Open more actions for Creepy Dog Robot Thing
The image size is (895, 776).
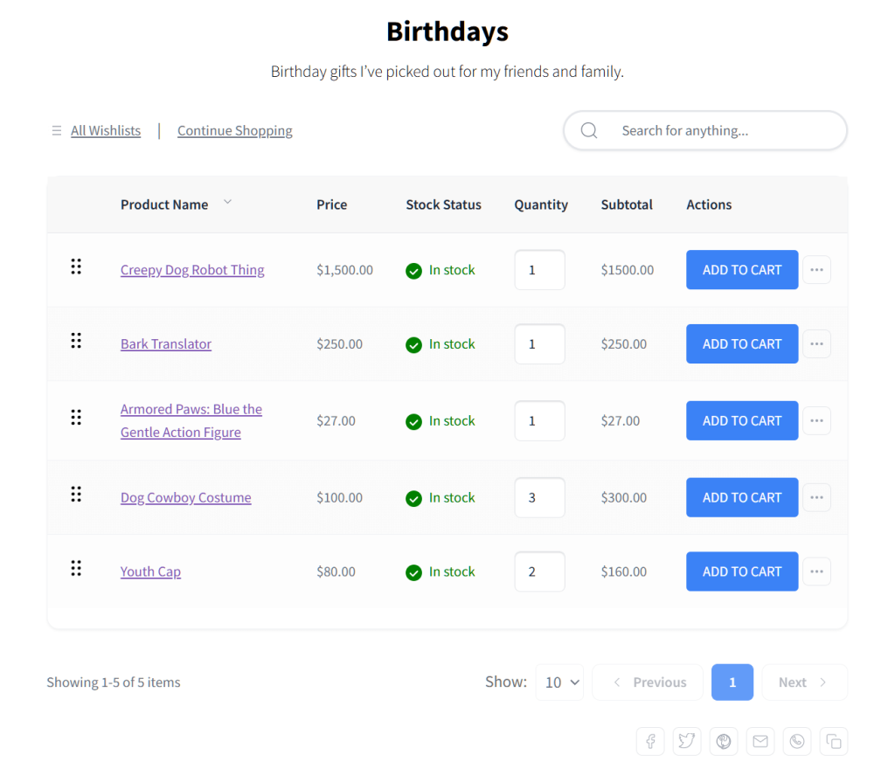(x=816, y=270)
